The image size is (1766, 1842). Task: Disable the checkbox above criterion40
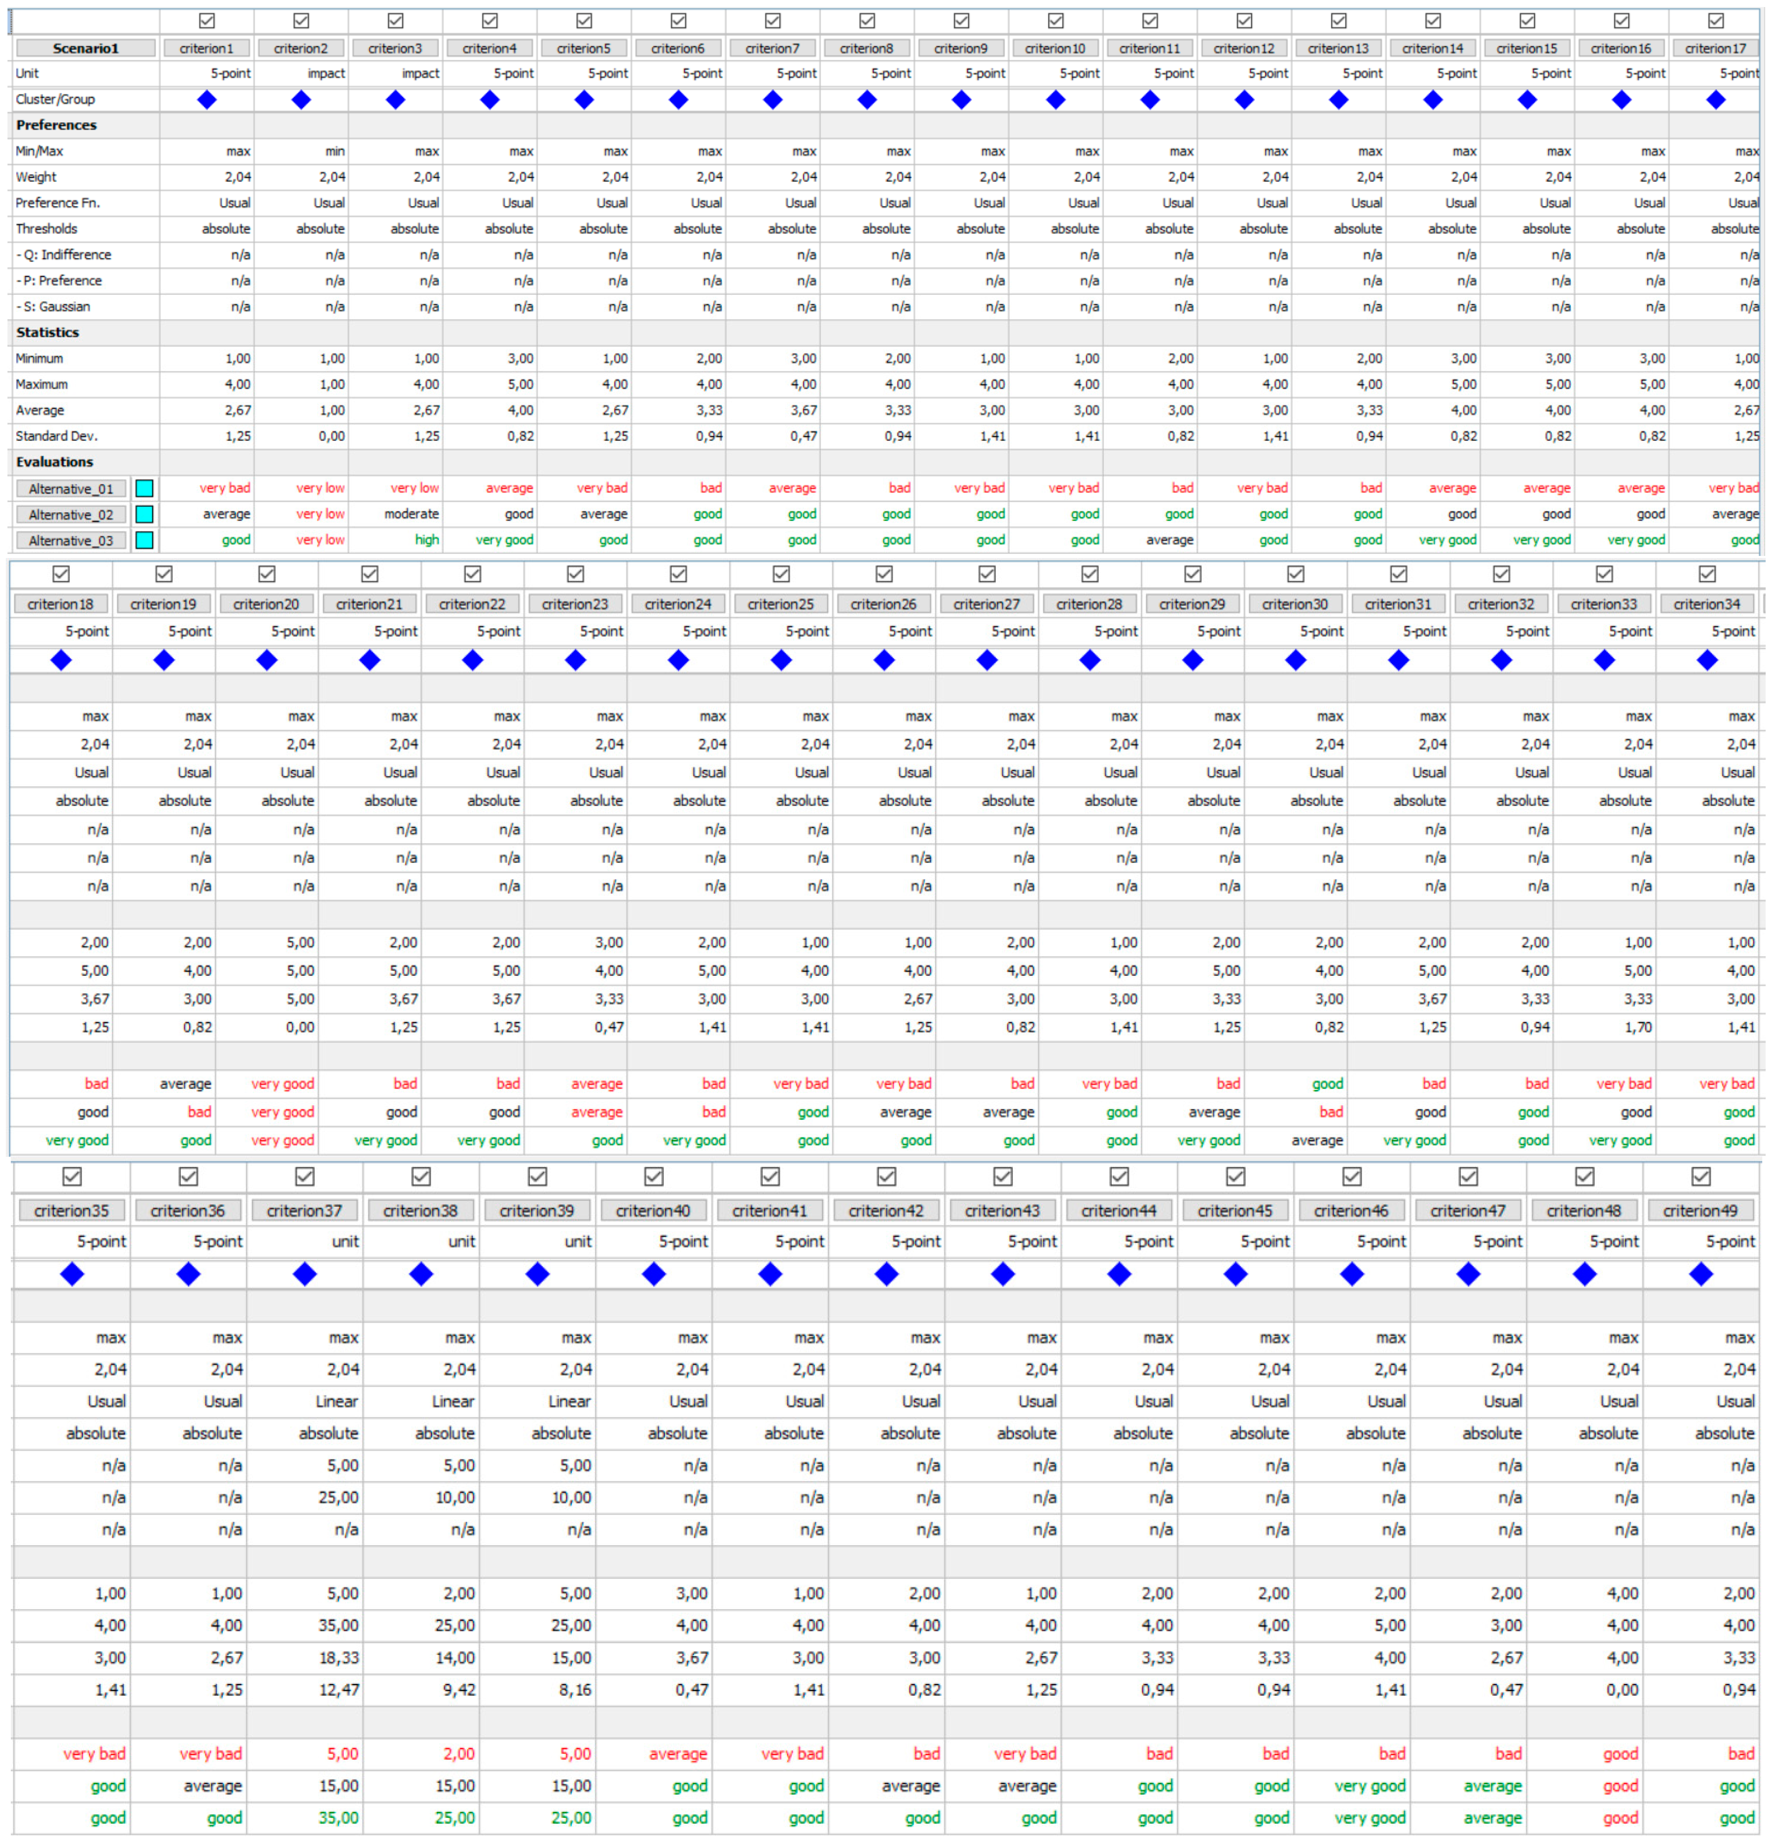(654, 1177)
